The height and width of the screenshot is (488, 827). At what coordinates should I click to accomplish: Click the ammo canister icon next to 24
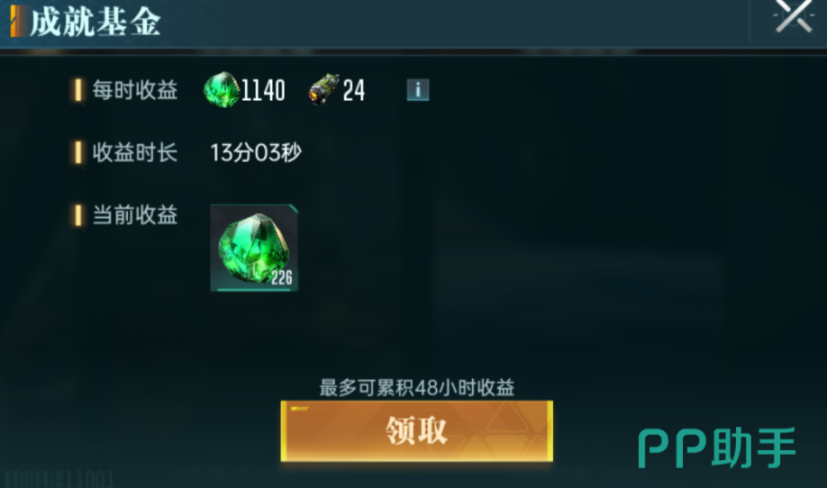323,90
